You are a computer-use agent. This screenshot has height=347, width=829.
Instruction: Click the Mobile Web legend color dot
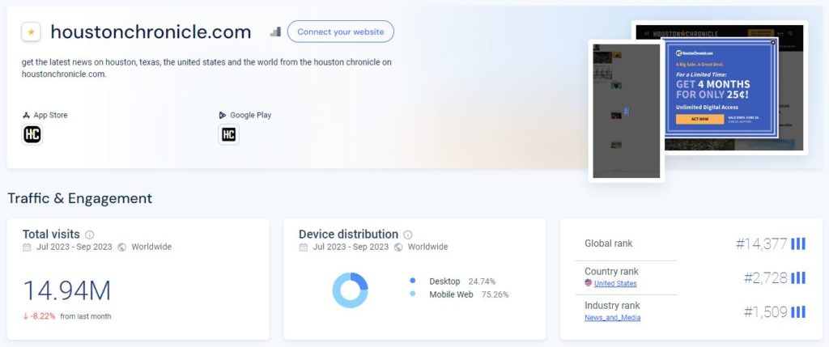(412, 294)
